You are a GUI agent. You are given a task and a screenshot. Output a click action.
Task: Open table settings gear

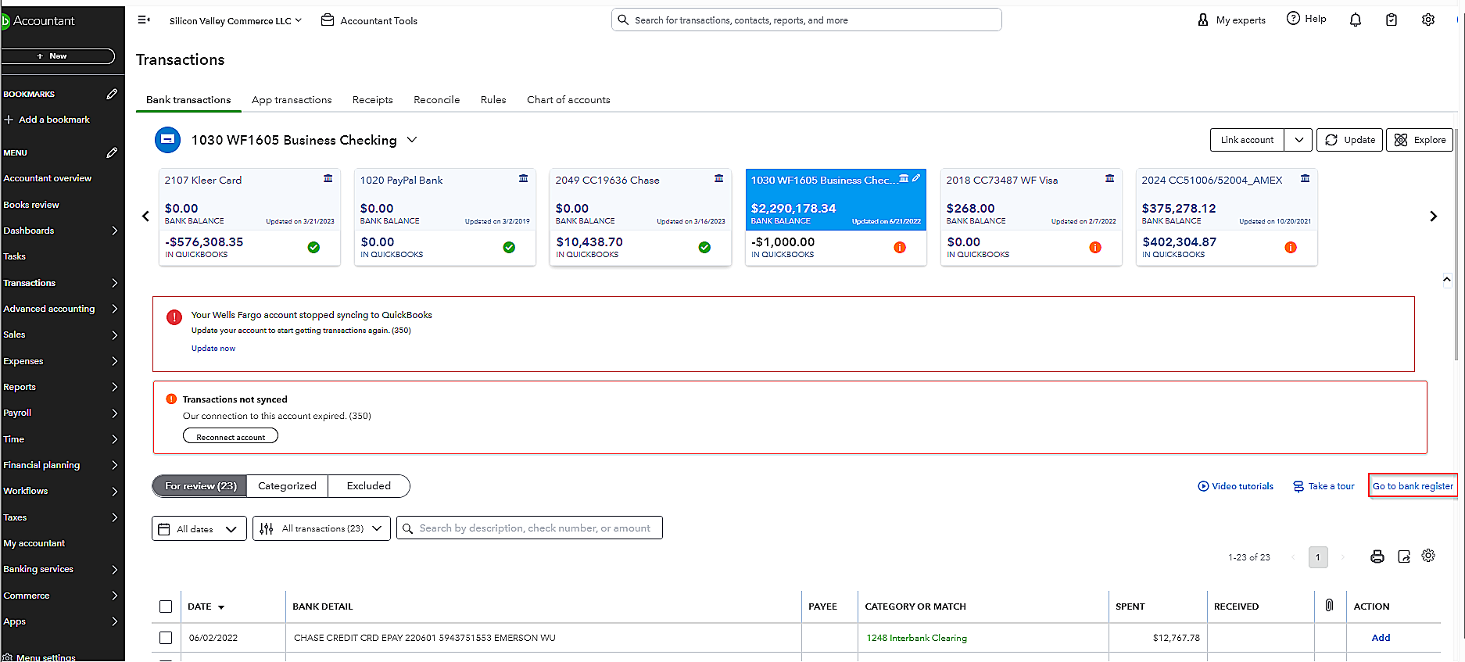pyautogui.click(x=1428, y=556)
